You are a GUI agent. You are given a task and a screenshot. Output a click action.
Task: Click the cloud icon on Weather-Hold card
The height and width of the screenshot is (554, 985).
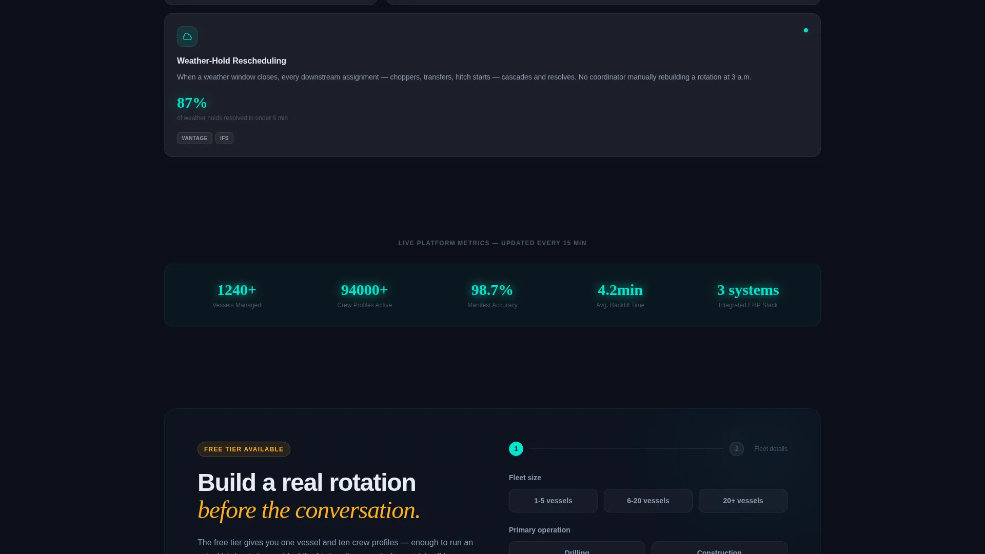click(187, 36)
